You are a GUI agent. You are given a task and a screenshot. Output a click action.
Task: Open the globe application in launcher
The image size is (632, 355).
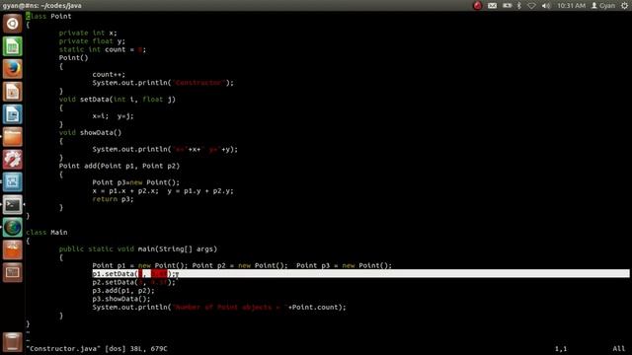pyautogui.click(x=13, y=228)
